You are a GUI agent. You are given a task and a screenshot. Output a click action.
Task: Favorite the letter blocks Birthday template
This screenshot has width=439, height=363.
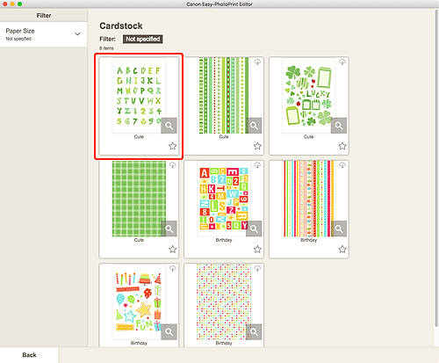point(257,249)
